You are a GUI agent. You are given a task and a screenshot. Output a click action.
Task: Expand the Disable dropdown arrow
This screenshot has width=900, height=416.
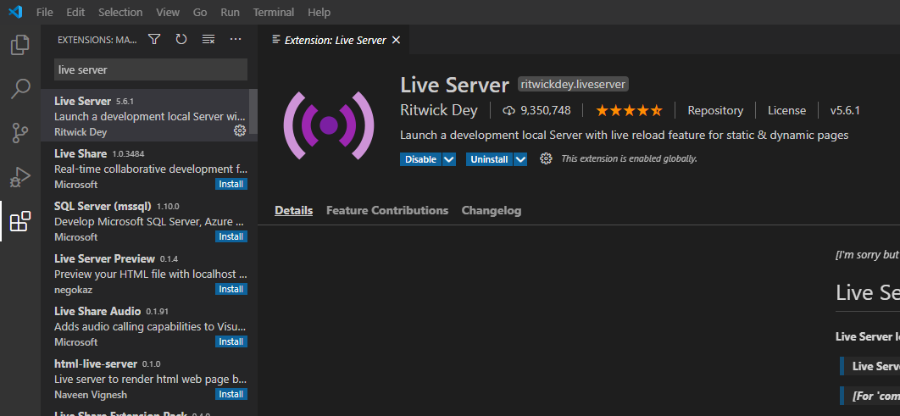449,159
